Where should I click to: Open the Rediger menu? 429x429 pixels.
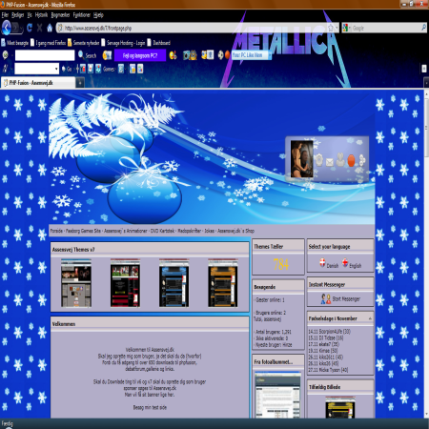[17, 14]
